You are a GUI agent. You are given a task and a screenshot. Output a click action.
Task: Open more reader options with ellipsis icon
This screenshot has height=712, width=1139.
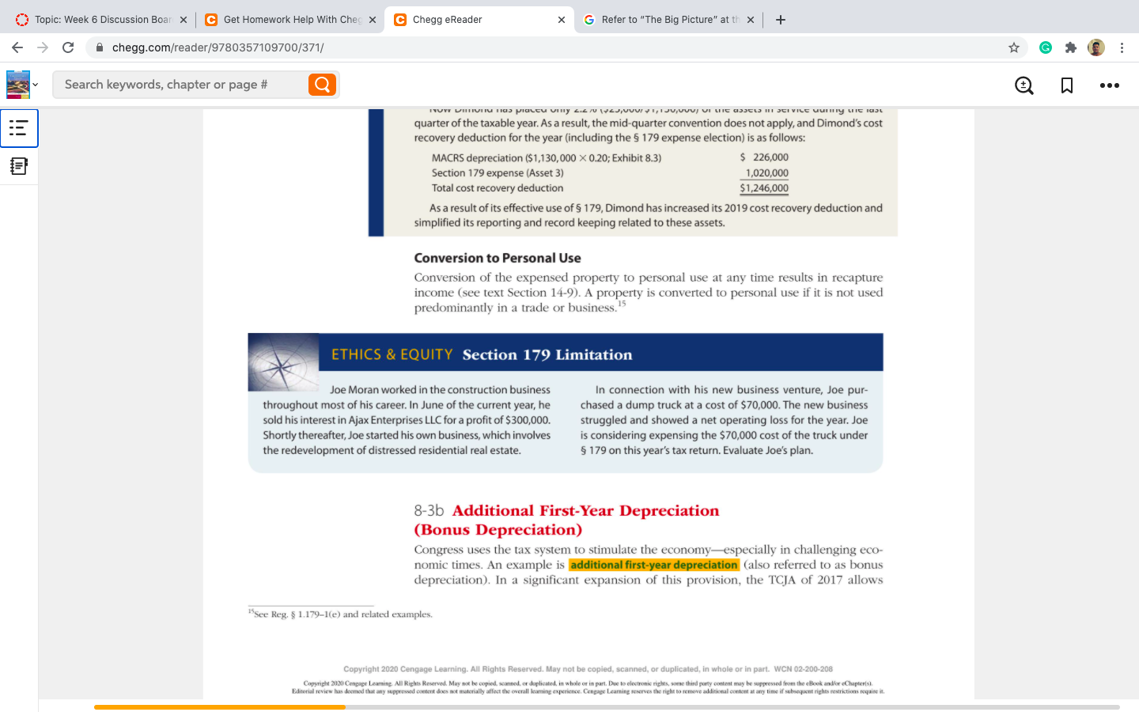click(1109, 85)
